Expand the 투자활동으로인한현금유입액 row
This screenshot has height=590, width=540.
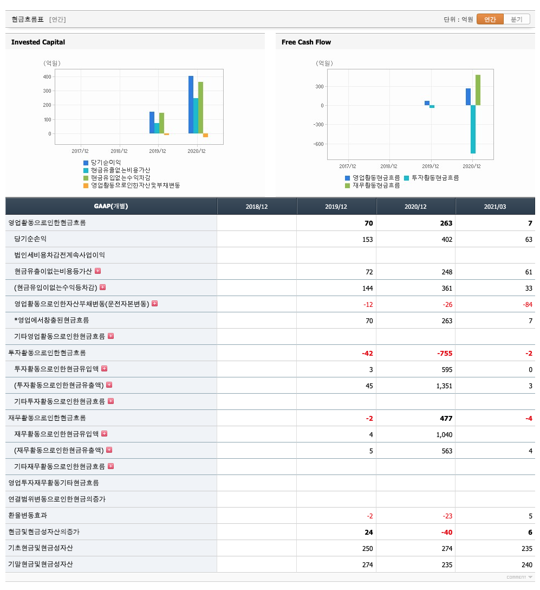104,368
